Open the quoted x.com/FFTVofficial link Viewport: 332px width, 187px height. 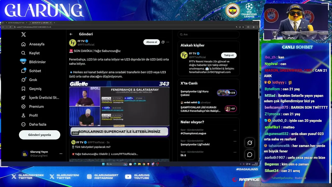coord(125,154)
